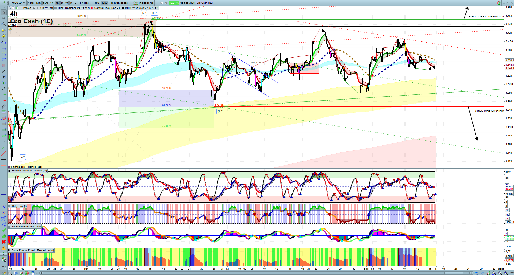Select the 4h timeframe button
The image size is (514, 275).
pos(57,3)
